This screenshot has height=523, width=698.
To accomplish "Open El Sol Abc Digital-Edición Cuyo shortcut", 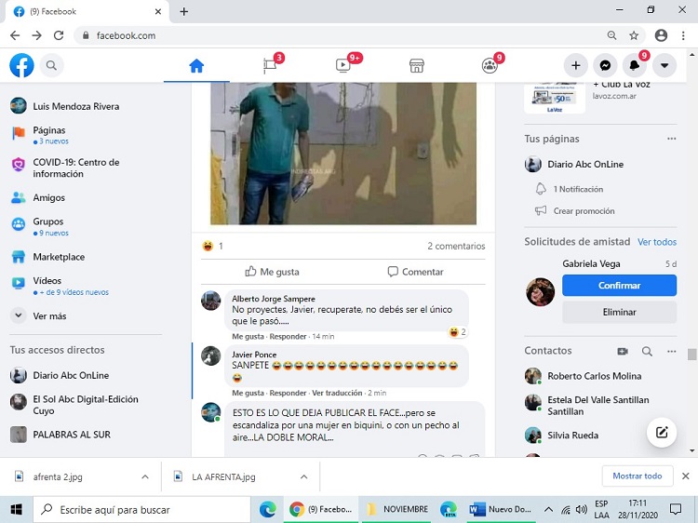I will point(86,405).
